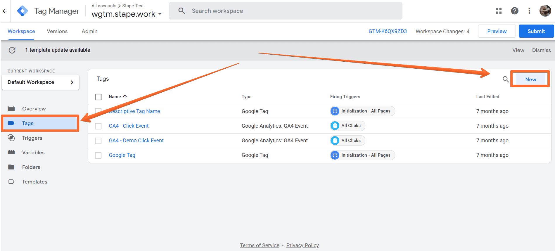This screenshot has width=555, height=251.
Task: Click the template update refresh icon
Action: click(x=12, y=50)
